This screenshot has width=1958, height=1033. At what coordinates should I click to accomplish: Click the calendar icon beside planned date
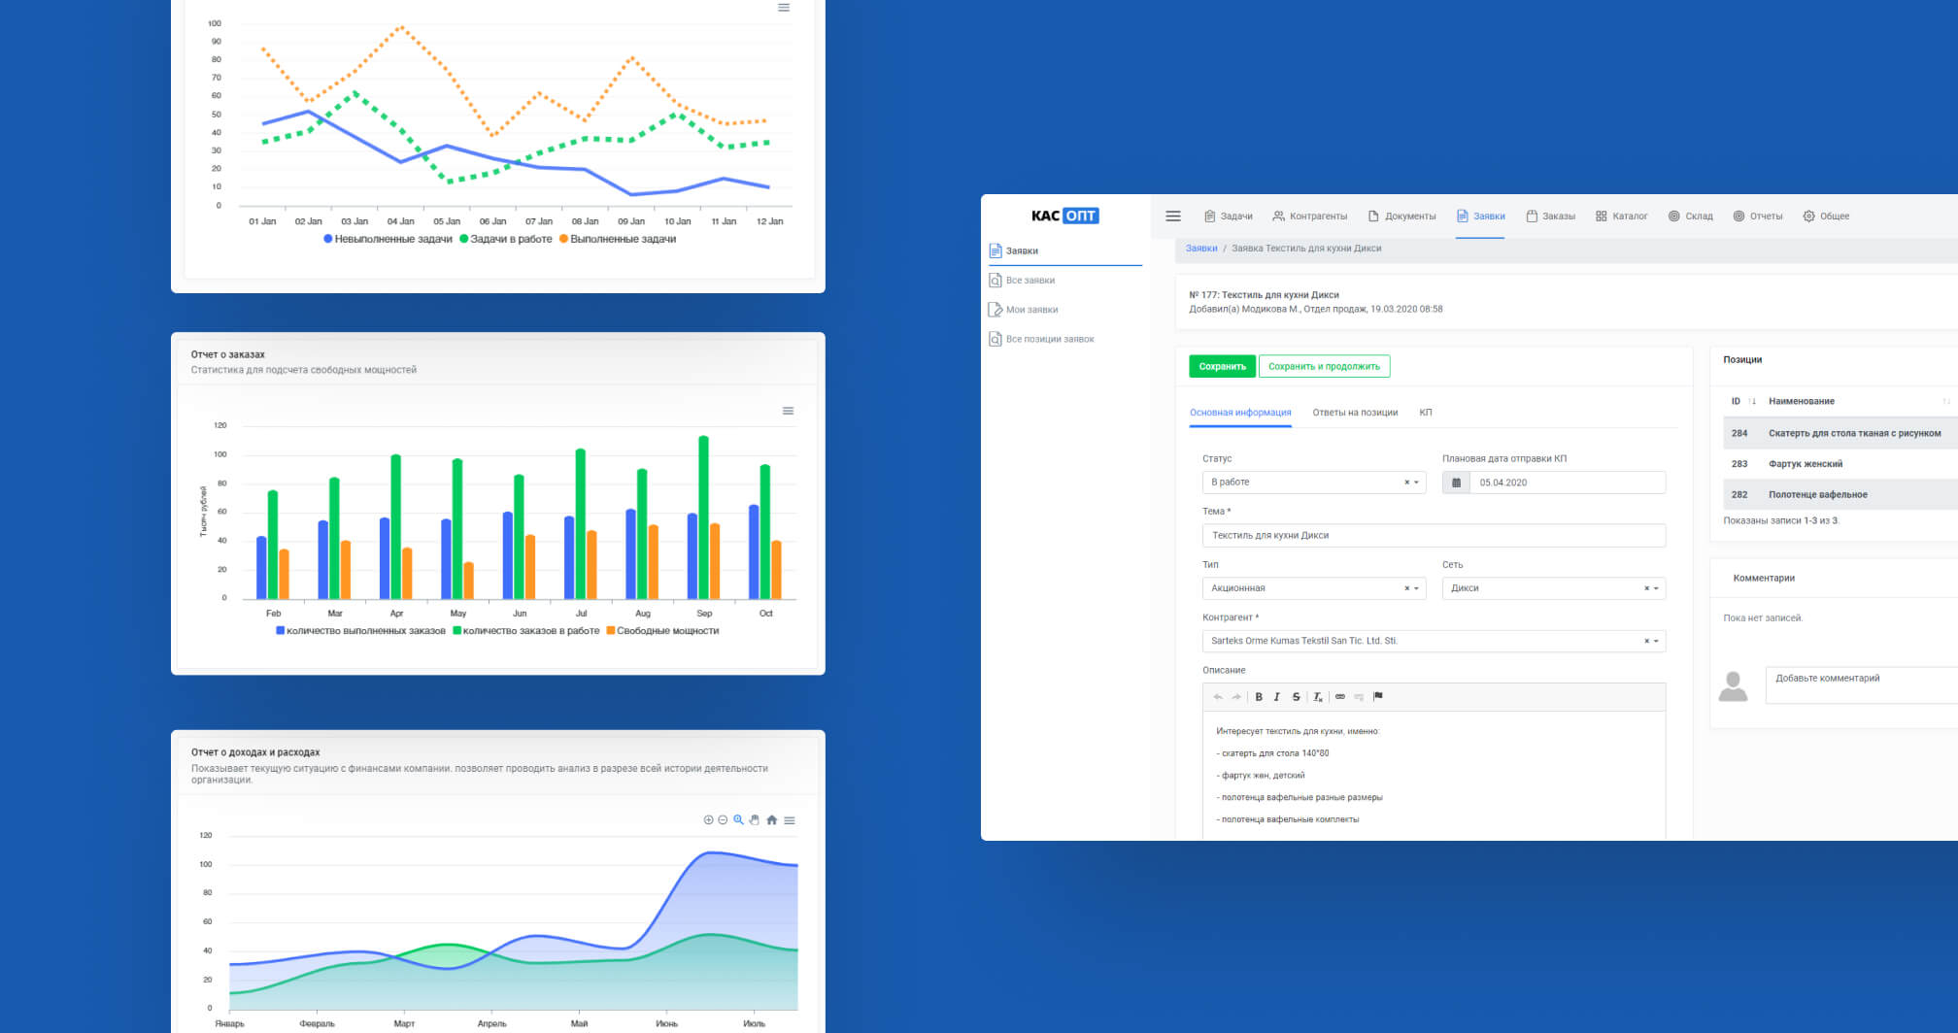(x=1456, y=483)
